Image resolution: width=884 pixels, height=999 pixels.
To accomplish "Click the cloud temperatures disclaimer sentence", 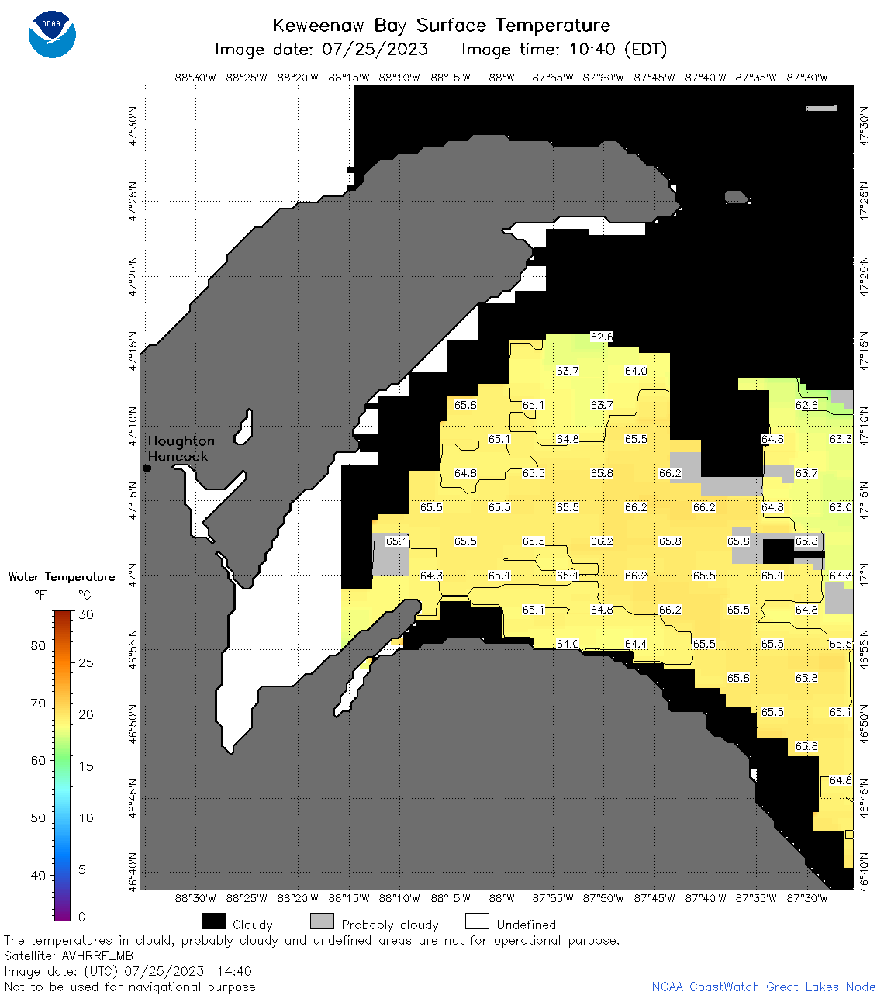I will [312, 940].
